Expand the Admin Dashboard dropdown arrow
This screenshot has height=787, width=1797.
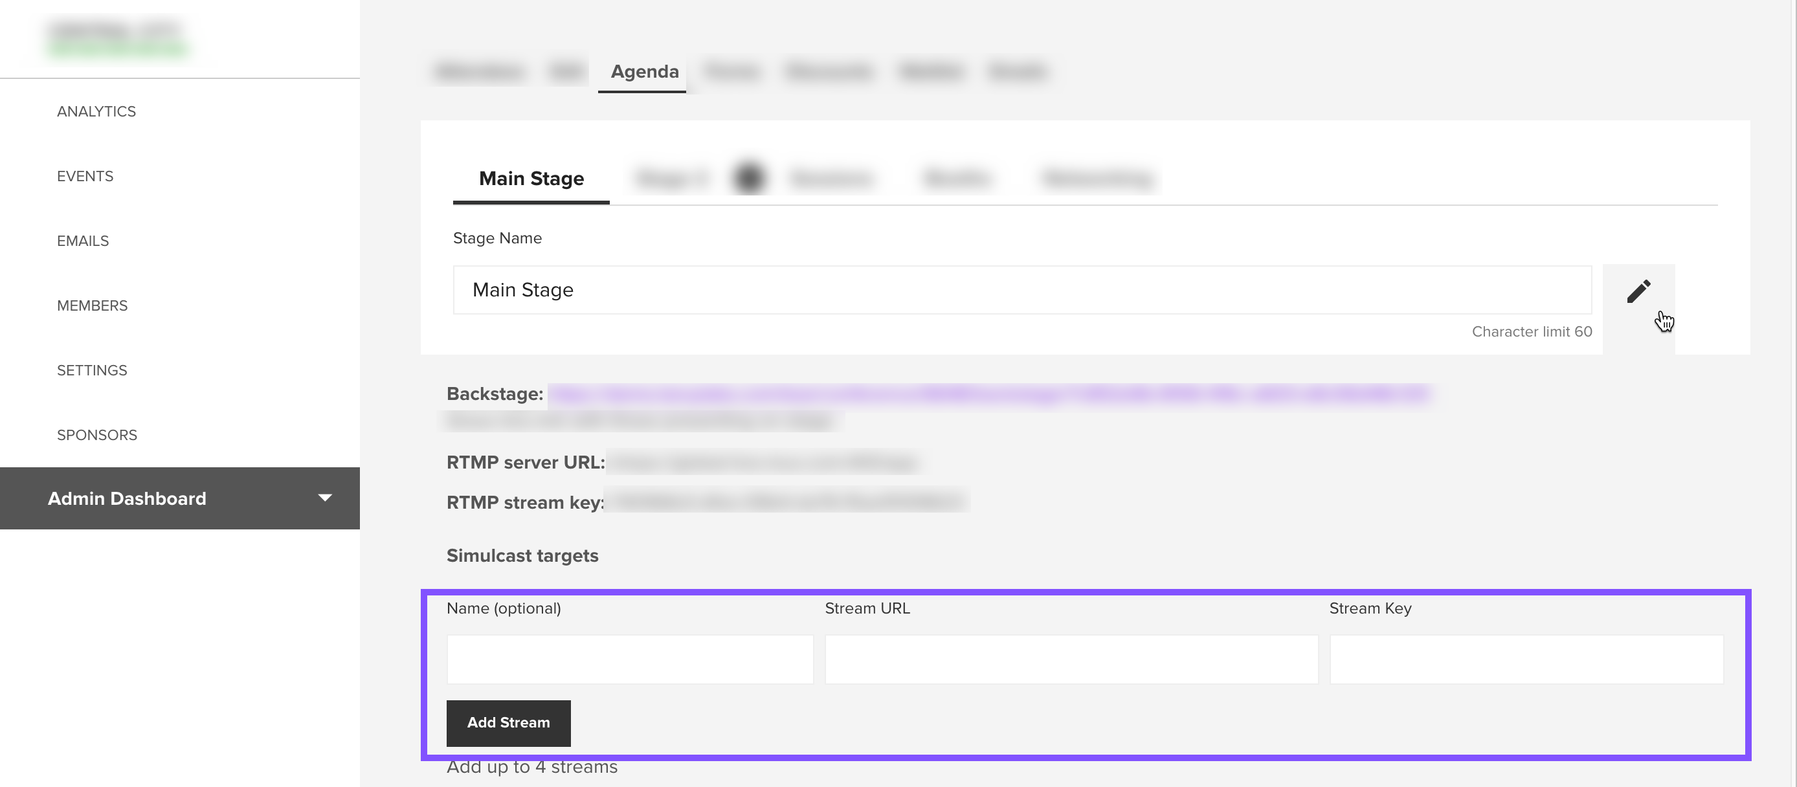324,498
